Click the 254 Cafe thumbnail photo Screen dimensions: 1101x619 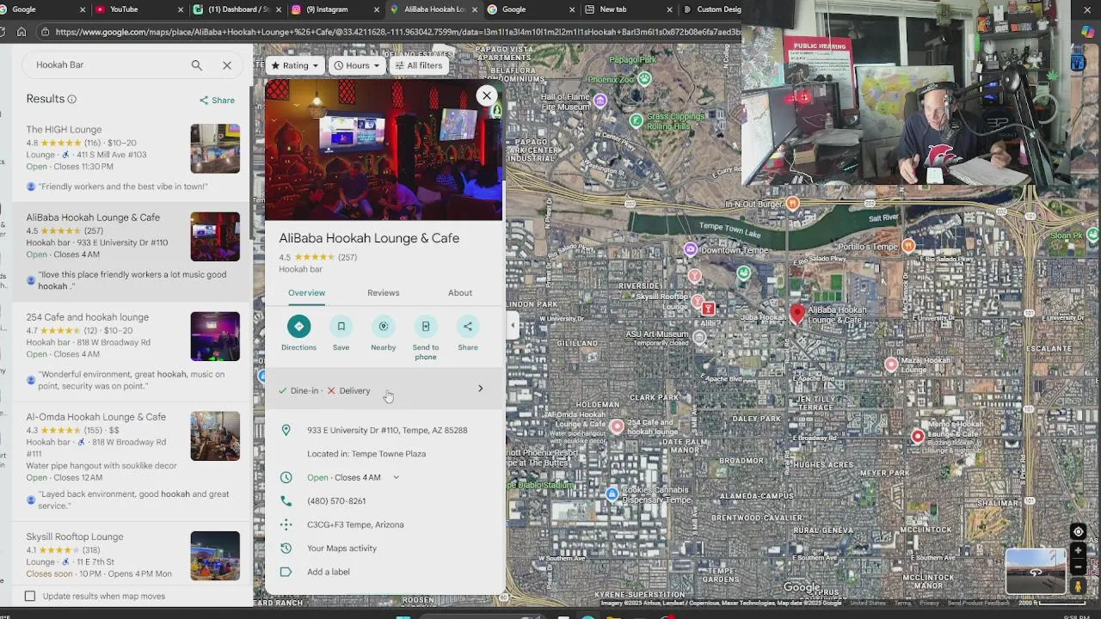click(215, 336)
